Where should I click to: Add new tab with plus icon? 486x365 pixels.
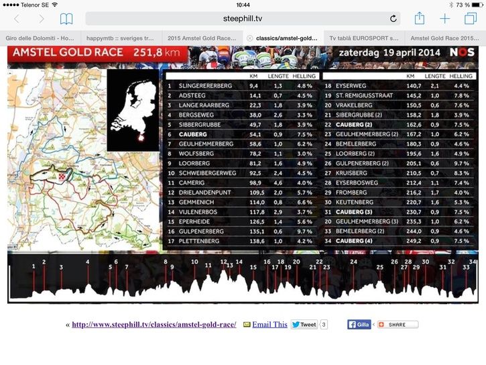tap(445, 19)
